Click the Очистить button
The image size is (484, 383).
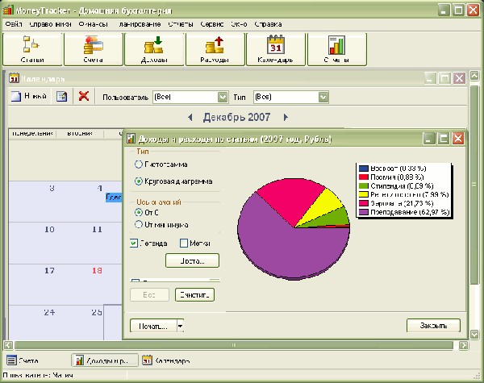click(194, 295)
